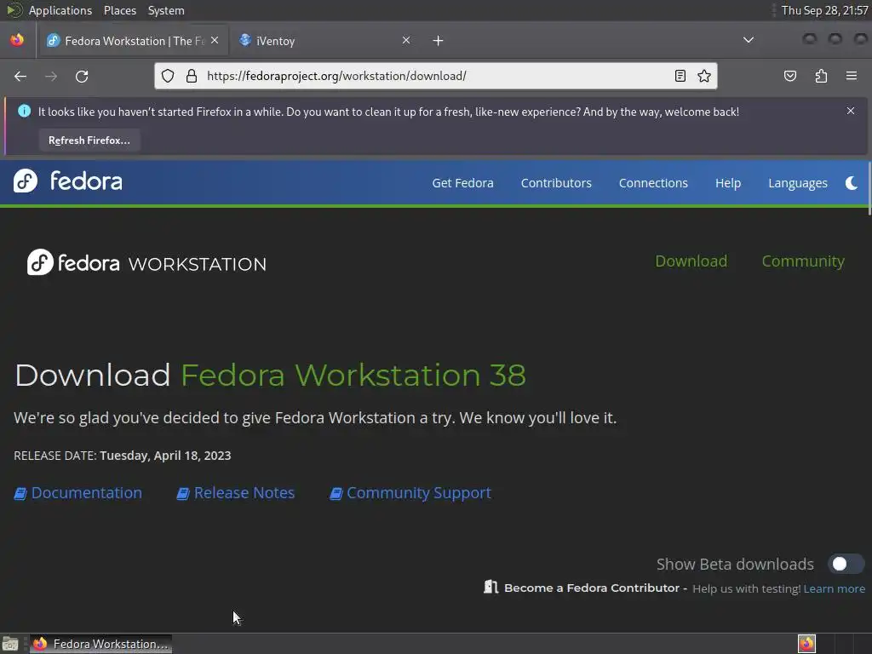This screenshot has width=872, height=654.
Task: Click the Firefox logo left of tabs
Action: click(17, 40)
